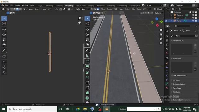This screenshot has height=112, width=199.
Task: Add a new vertex group with plus button
Action: (195, 45)
